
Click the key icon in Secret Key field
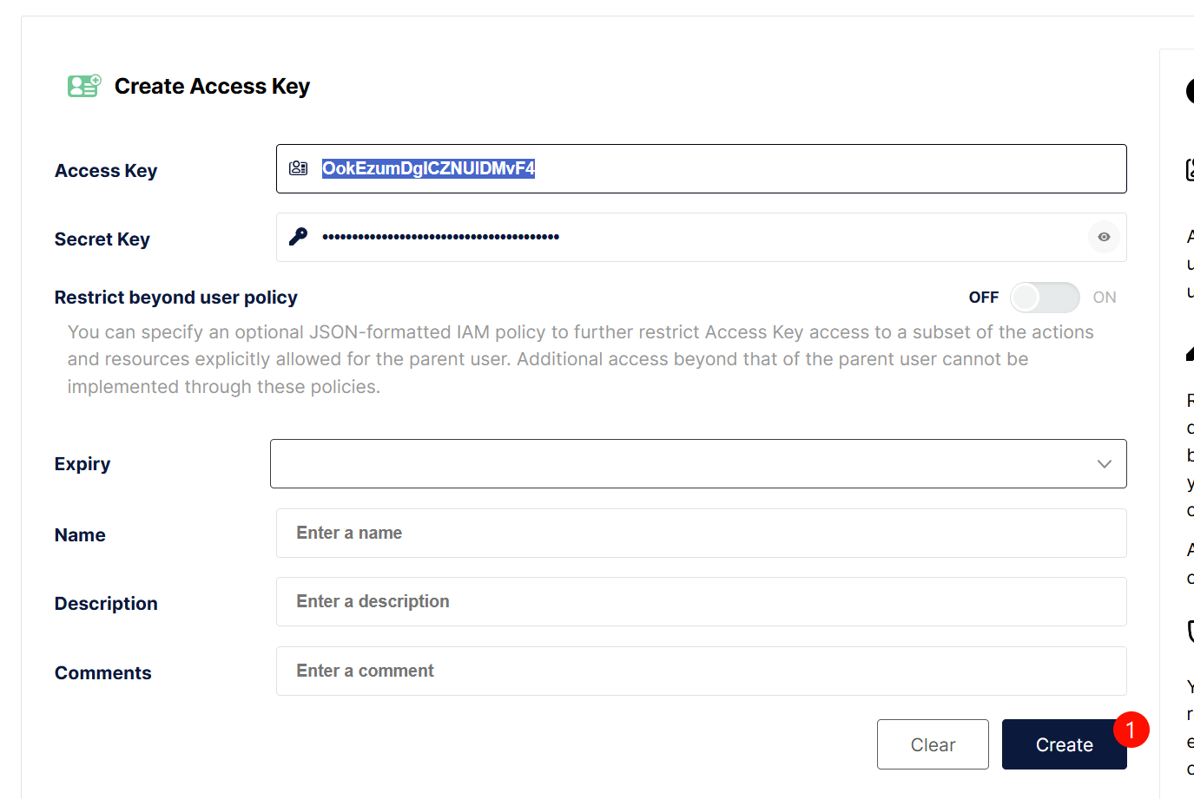click(299, 237)
